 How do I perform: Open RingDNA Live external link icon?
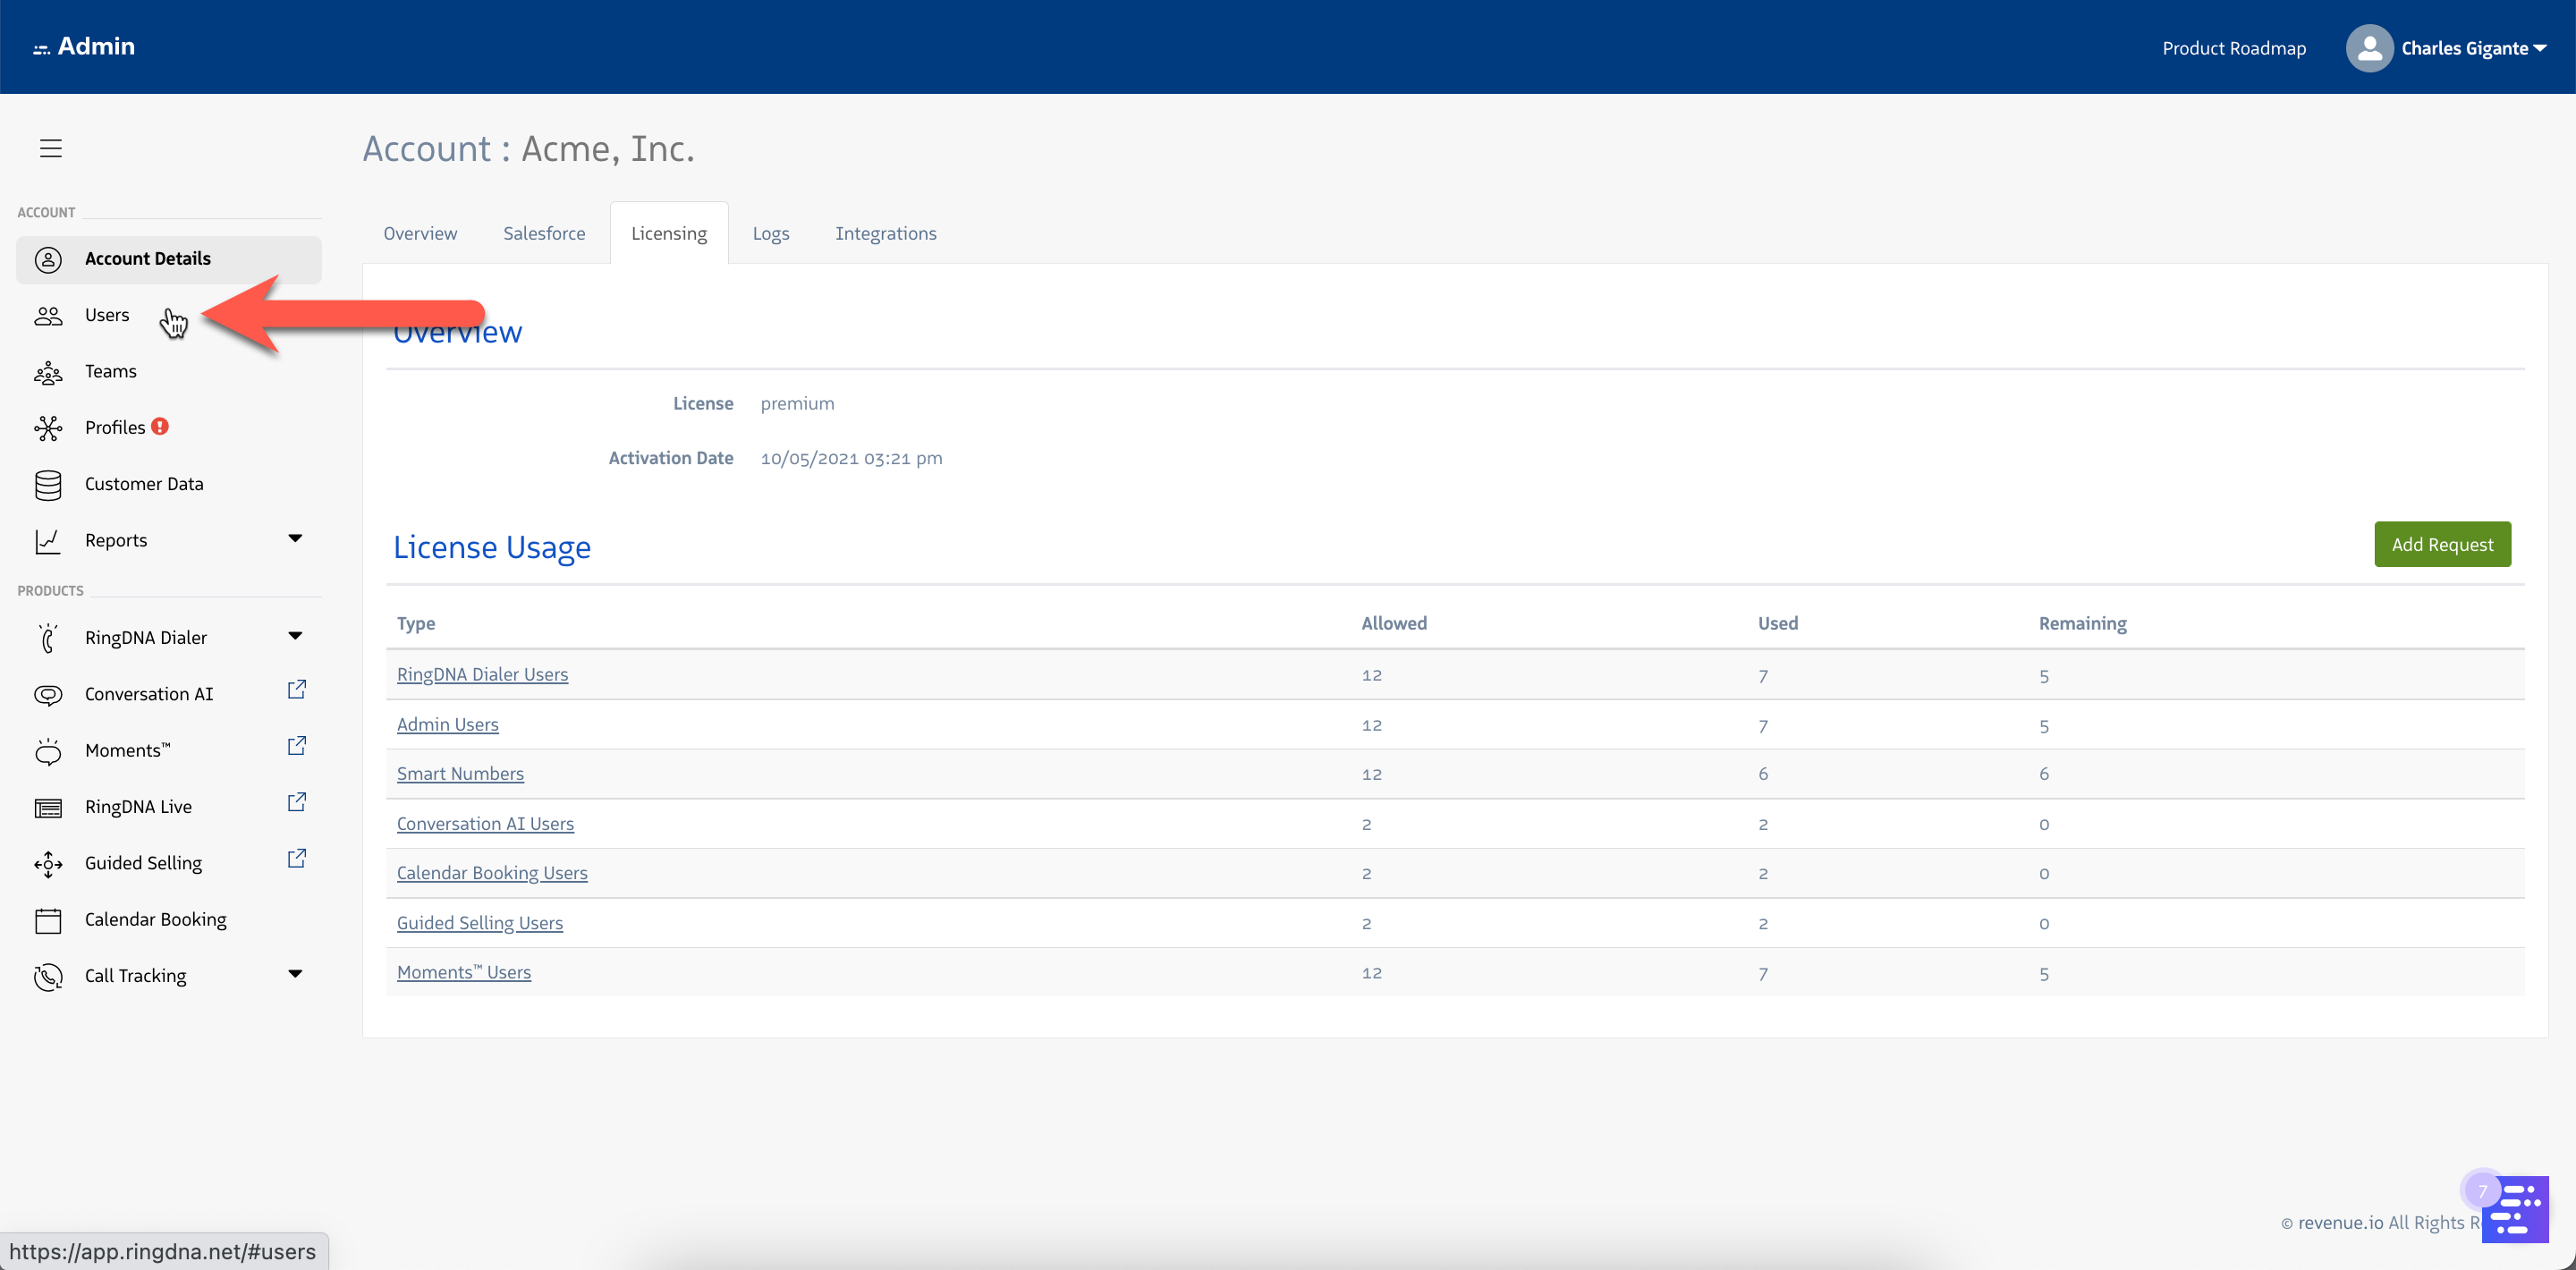tap(297, 802)
